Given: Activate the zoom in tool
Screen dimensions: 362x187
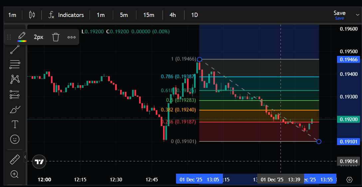Looking at the screenshot, I should coord(14,174).
